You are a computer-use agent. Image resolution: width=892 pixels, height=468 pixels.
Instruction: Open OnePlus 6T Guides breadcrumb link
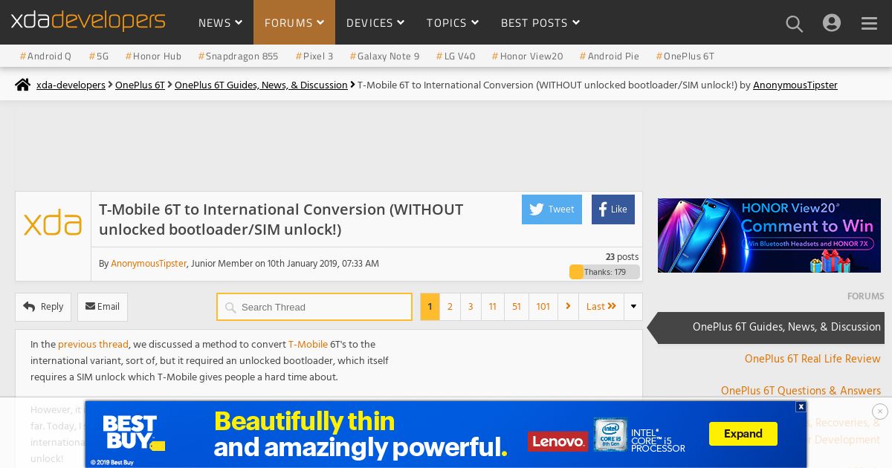pyautogui.click(x=261, y=85)
